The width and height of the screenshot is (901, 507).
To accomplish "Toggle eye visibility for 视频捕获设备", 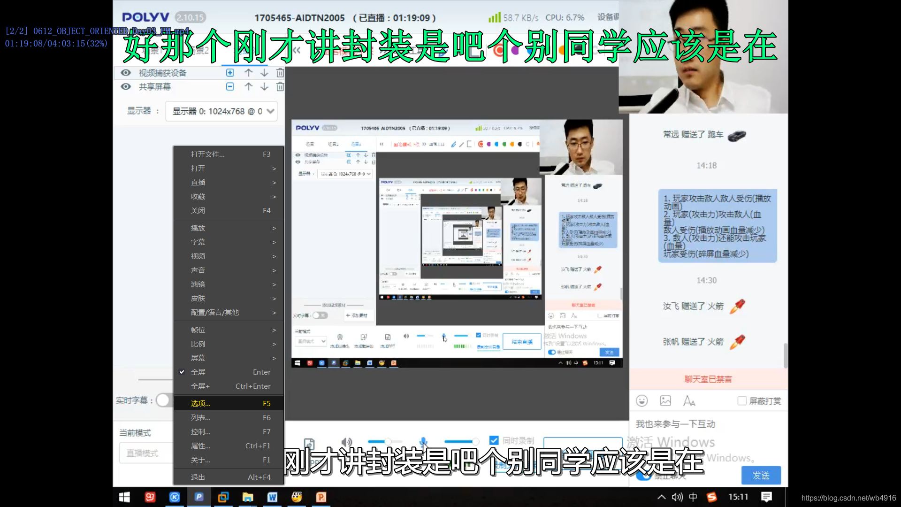I will (x=126, y=73).
